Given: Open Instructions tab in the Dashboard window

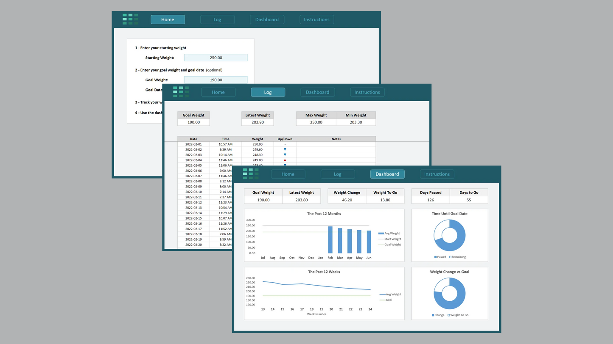Looking at the screenshot, I should (437, 174).
